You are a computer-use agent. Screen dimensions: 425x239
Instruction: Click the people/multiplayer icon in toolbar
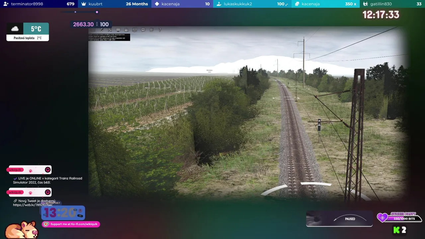click(134, 30)
